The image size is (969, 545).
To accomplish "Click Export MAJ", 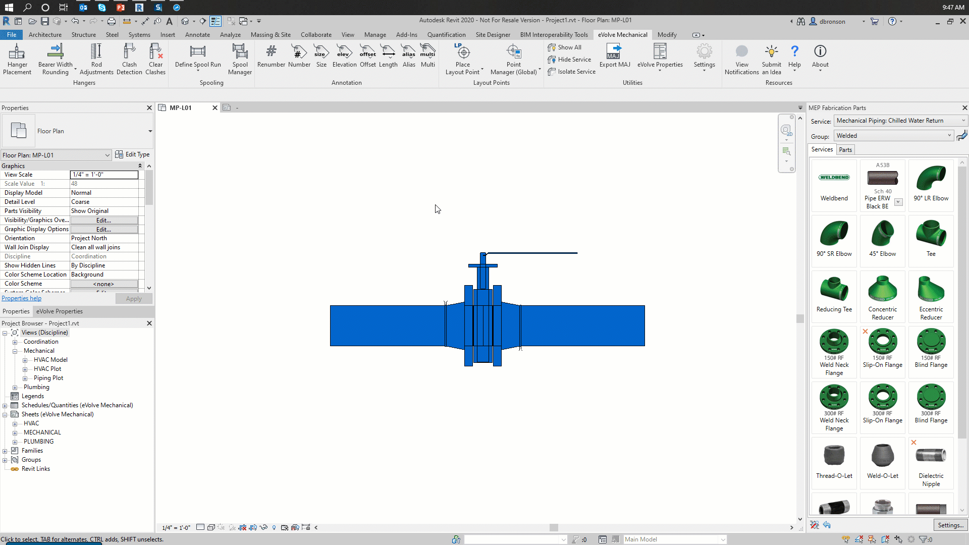I will tap(615, 56).
